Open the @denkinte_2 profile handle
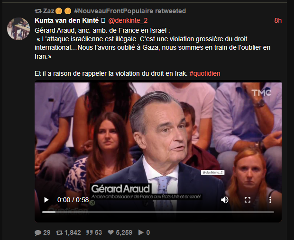 (x=128, y=20)
